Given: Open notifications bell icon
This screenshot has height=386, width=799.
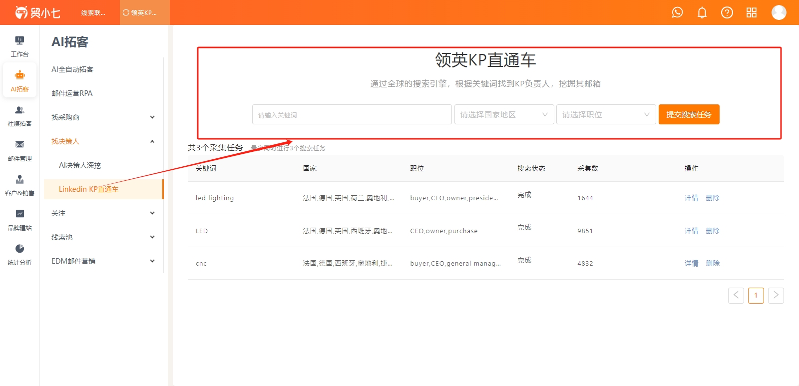Looking at the screenshot, I should 702,12.
